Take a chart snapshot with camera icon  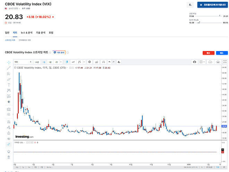[195, 62]
